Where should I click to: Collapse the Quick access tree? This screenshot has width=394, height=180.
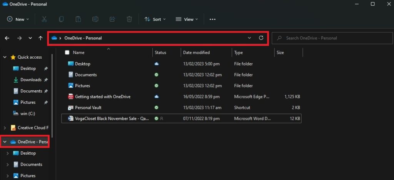(x=5, y=57)
